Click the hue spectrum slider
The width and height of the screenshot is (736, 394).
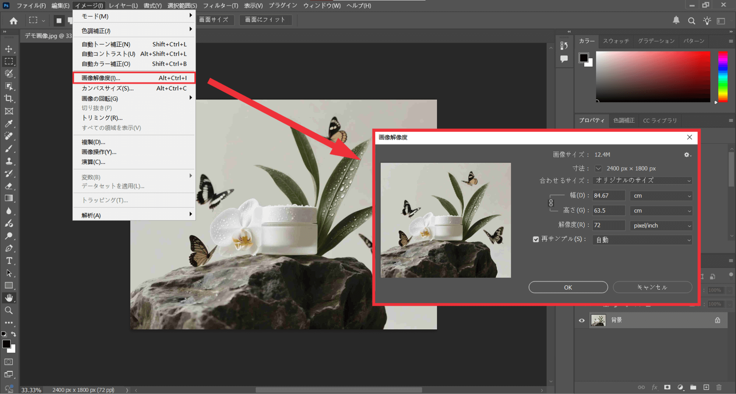tap(723, 77)
